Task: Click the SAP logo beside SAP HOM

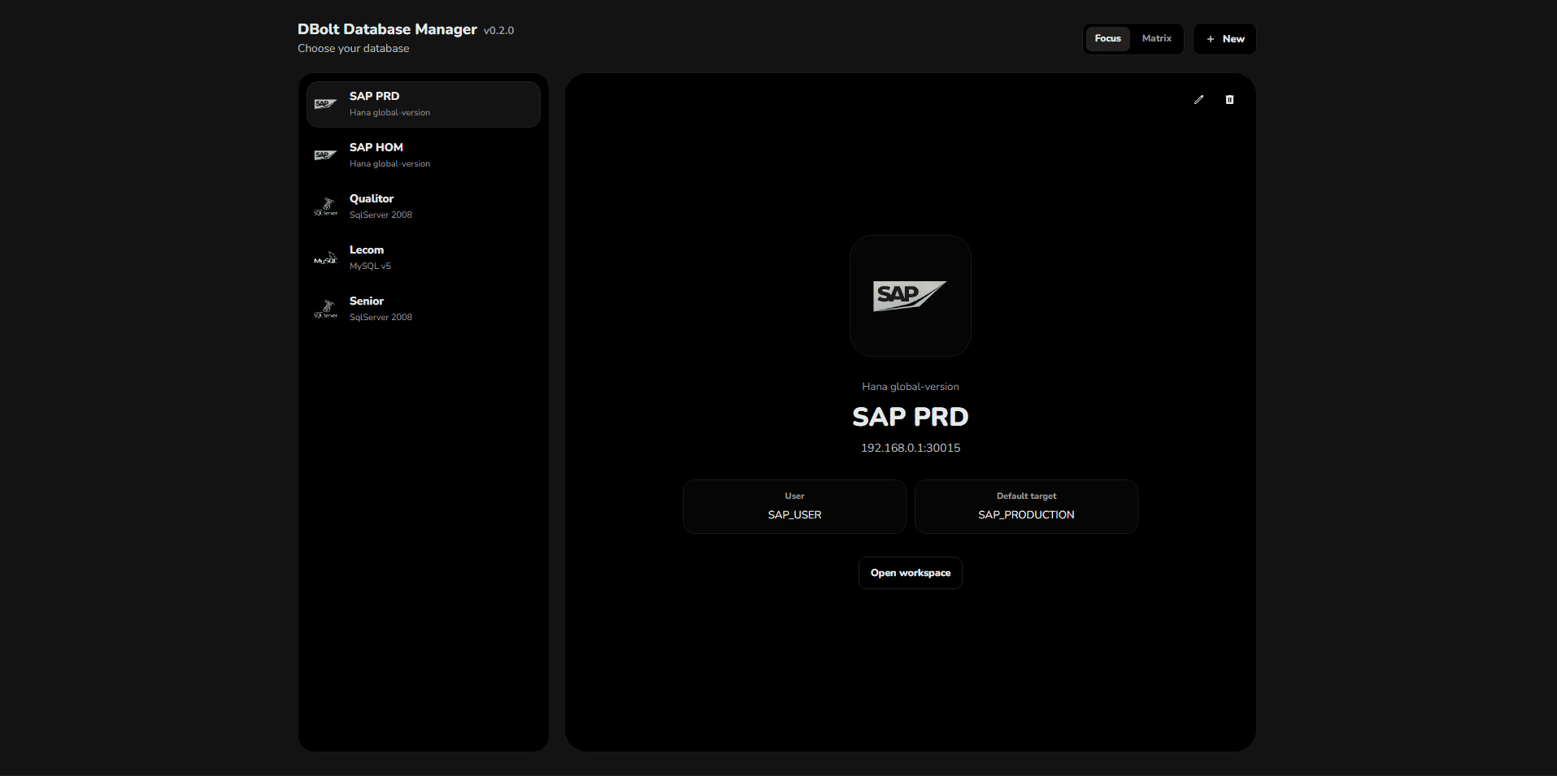Action: point(325,155)
